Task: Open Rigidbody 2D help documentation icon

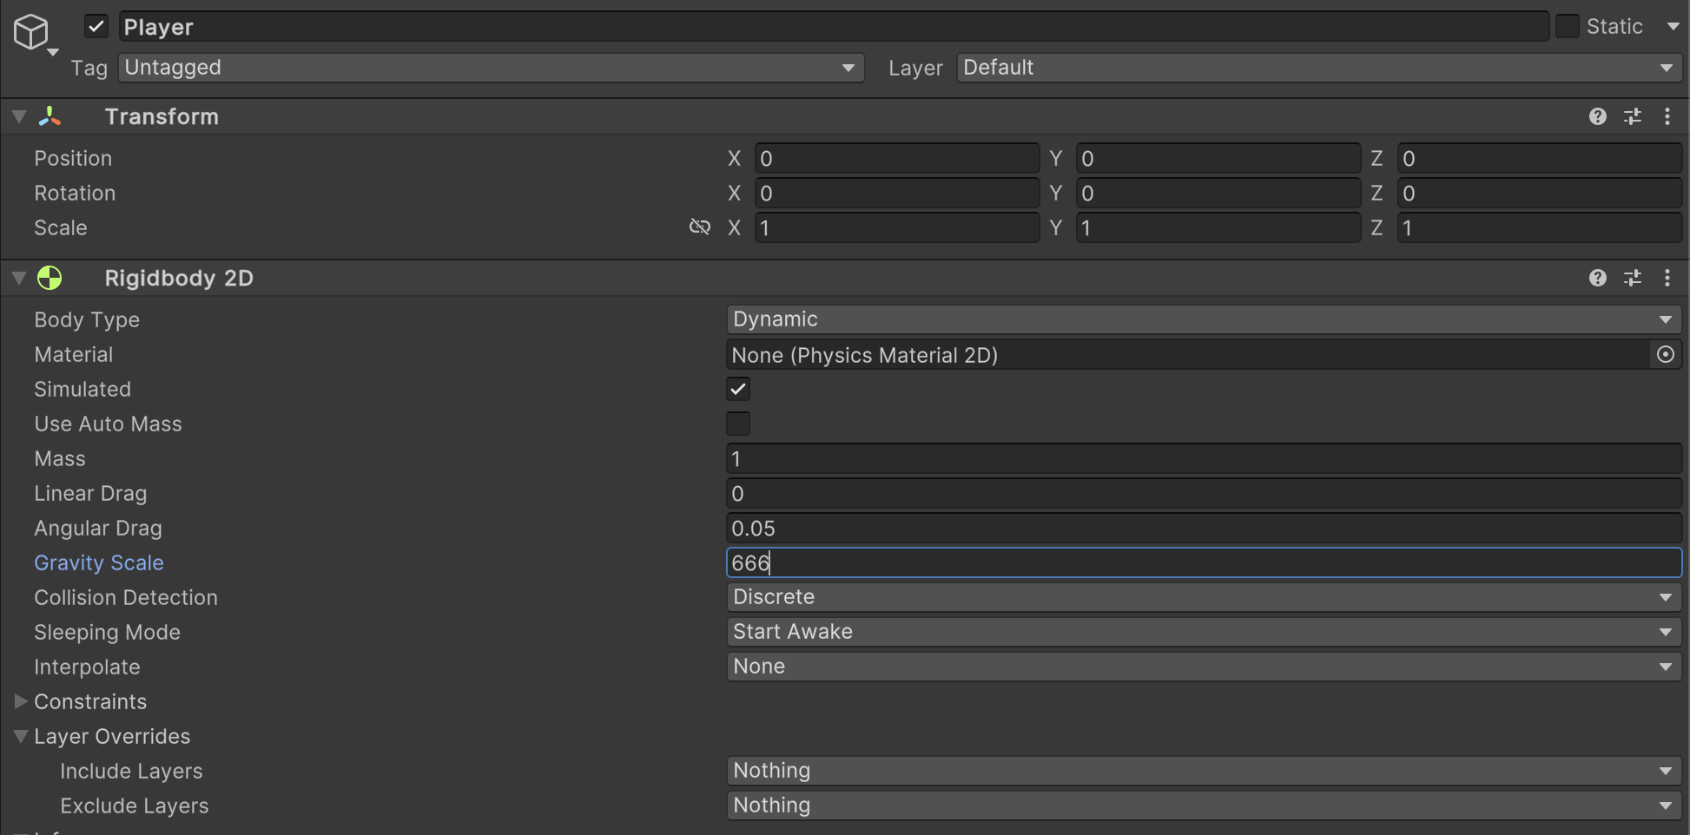Action: click(x=1598, y=278)
